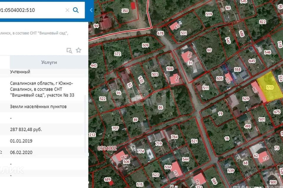Click parcel 60 on the map
Viewport: 283px width, 188px height.
(x=209, y=50)
